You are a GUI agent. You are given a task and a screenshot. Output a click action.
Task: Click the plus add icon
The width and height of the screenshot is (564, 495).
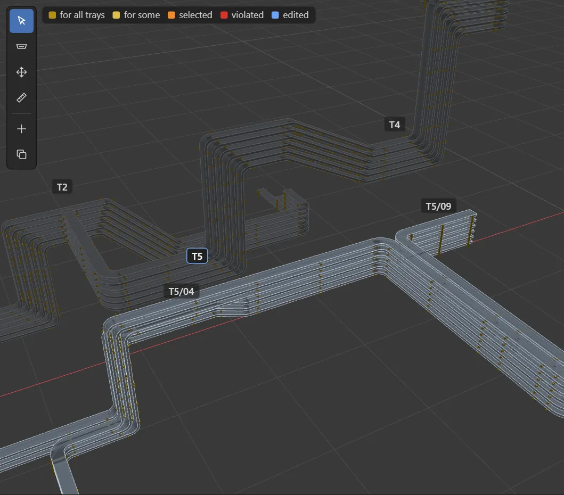(x=22, y=129)
